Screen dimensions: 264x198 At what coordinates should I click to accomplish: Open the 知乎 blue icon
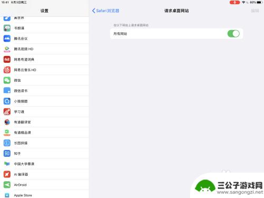pos(7,154)
